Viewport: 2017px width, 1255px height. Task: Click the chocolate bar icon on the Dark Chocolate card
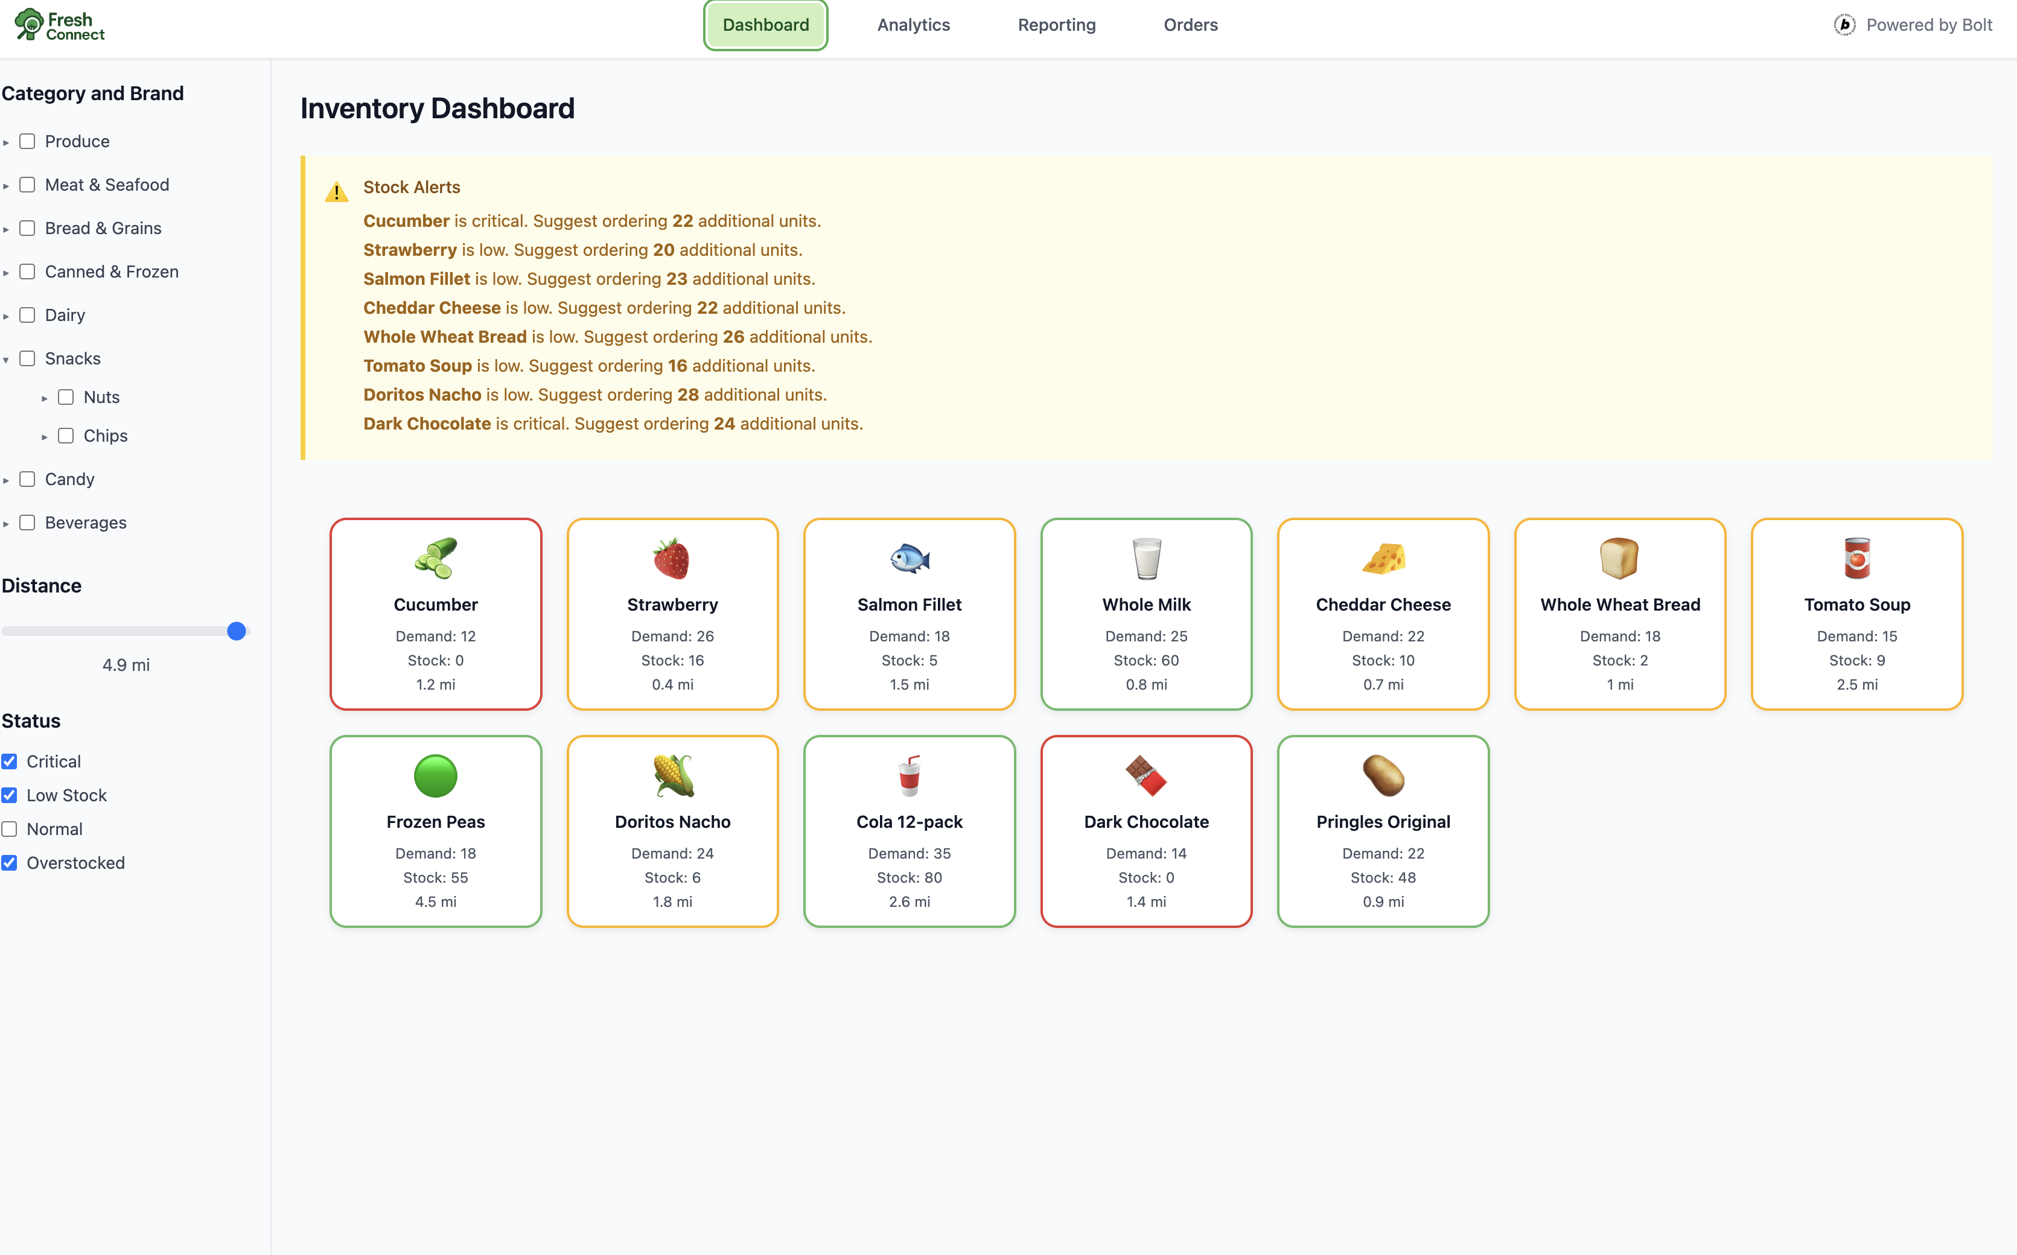click(1146, 776)
